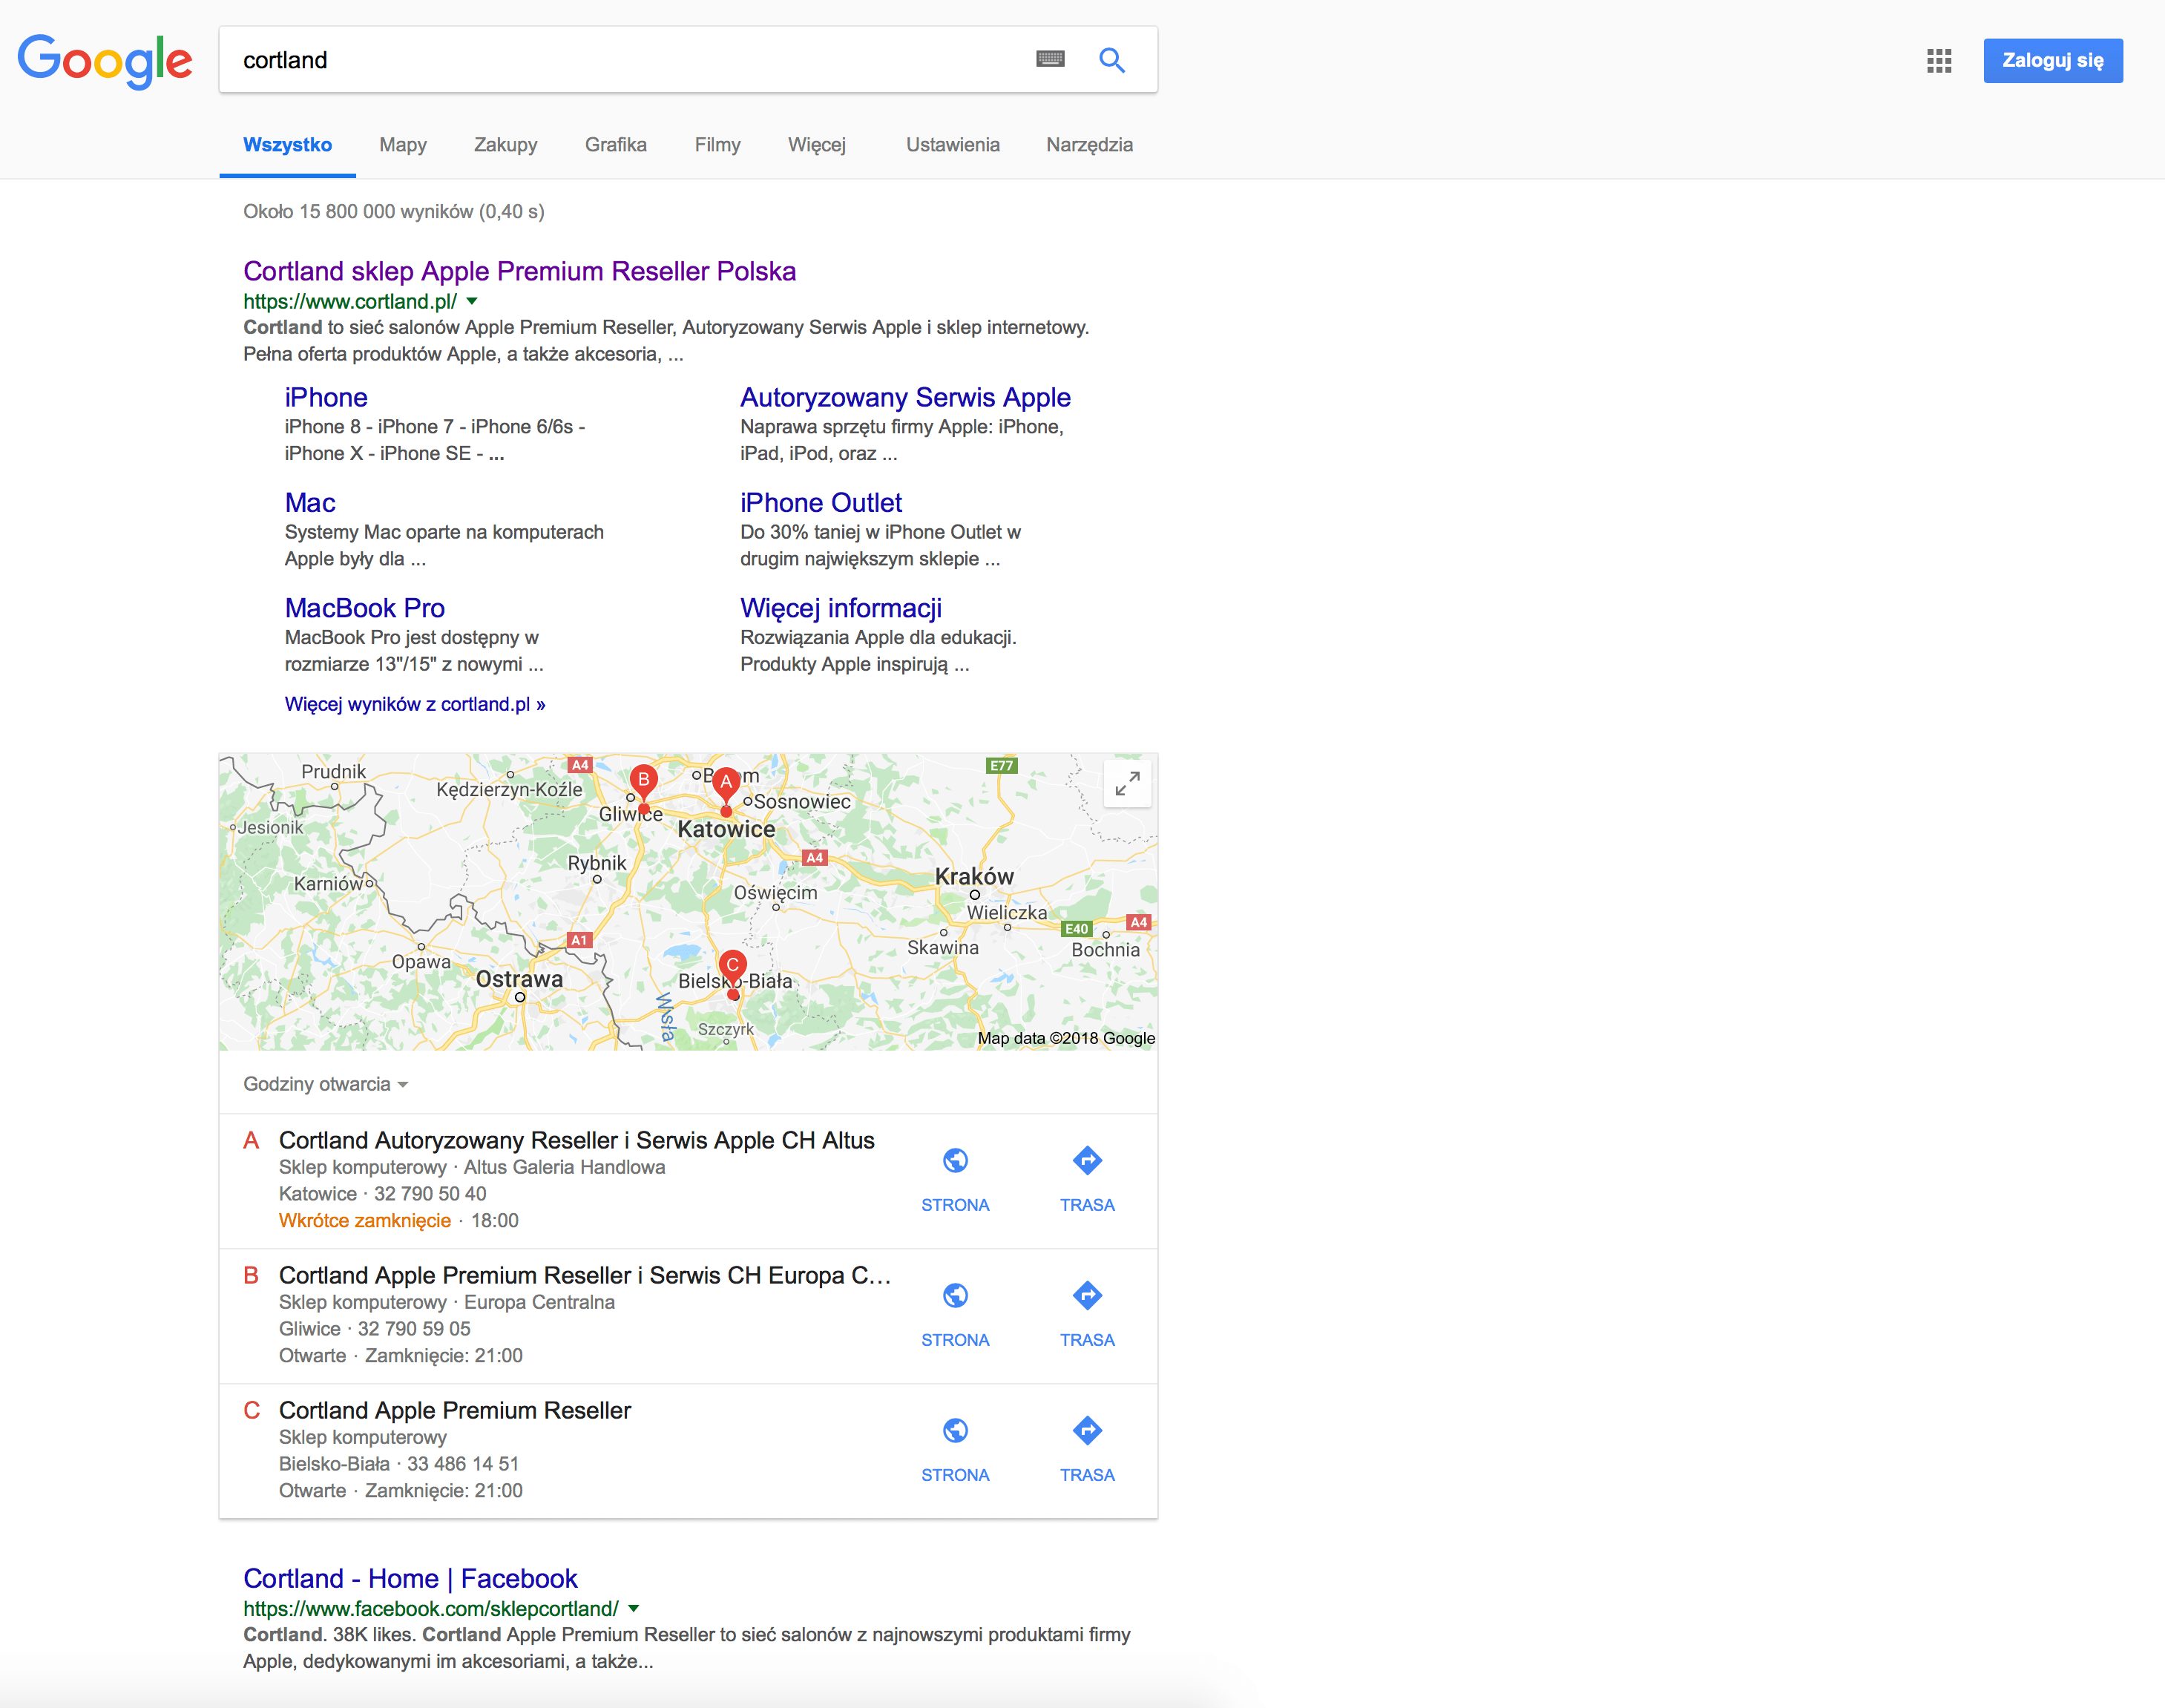Click Więcej wyników z cortland.pl link
The width and height of the screenshot is (2165, 1708).
414,704
